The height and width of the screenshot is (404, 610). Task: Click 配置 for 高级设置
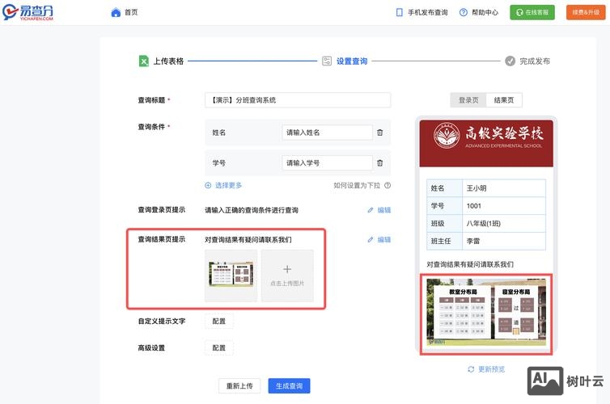[219, 347]
